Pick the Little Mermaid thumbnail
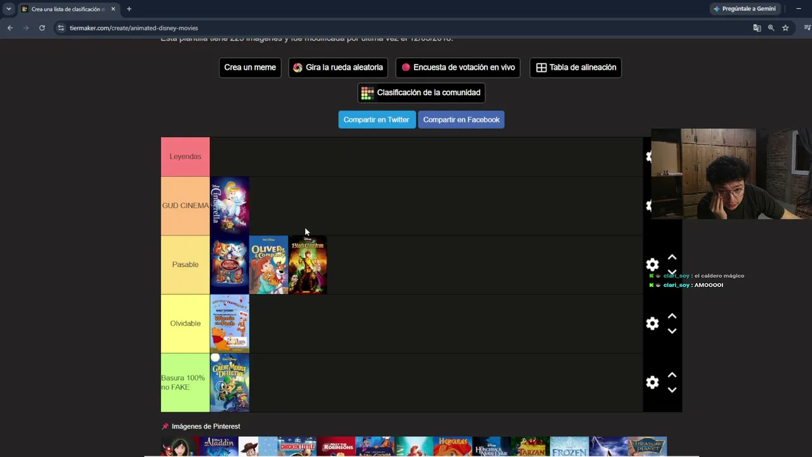This screenshot has width=812, height=457. (414, 446)
